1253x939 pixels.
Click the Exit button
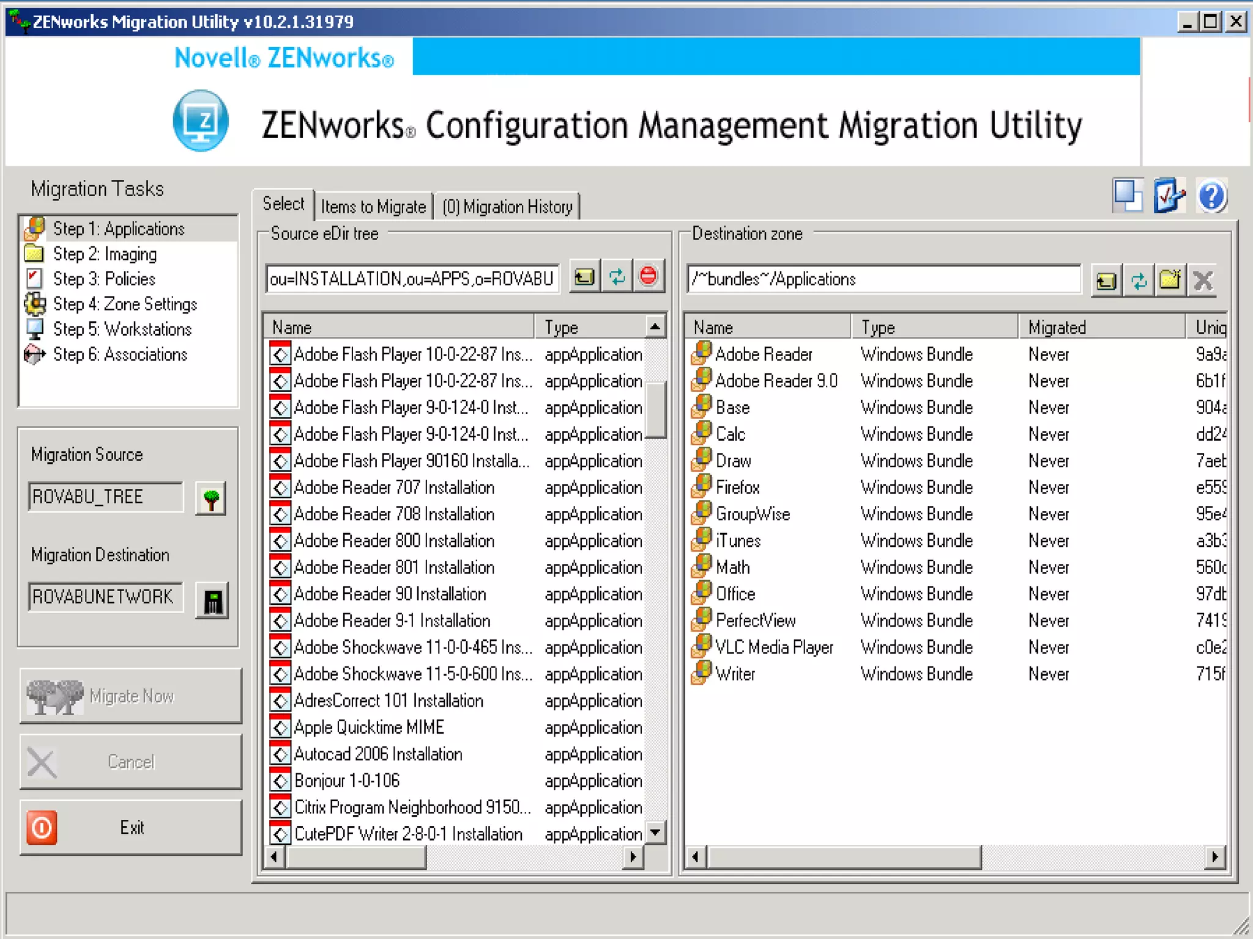point(131,827)
